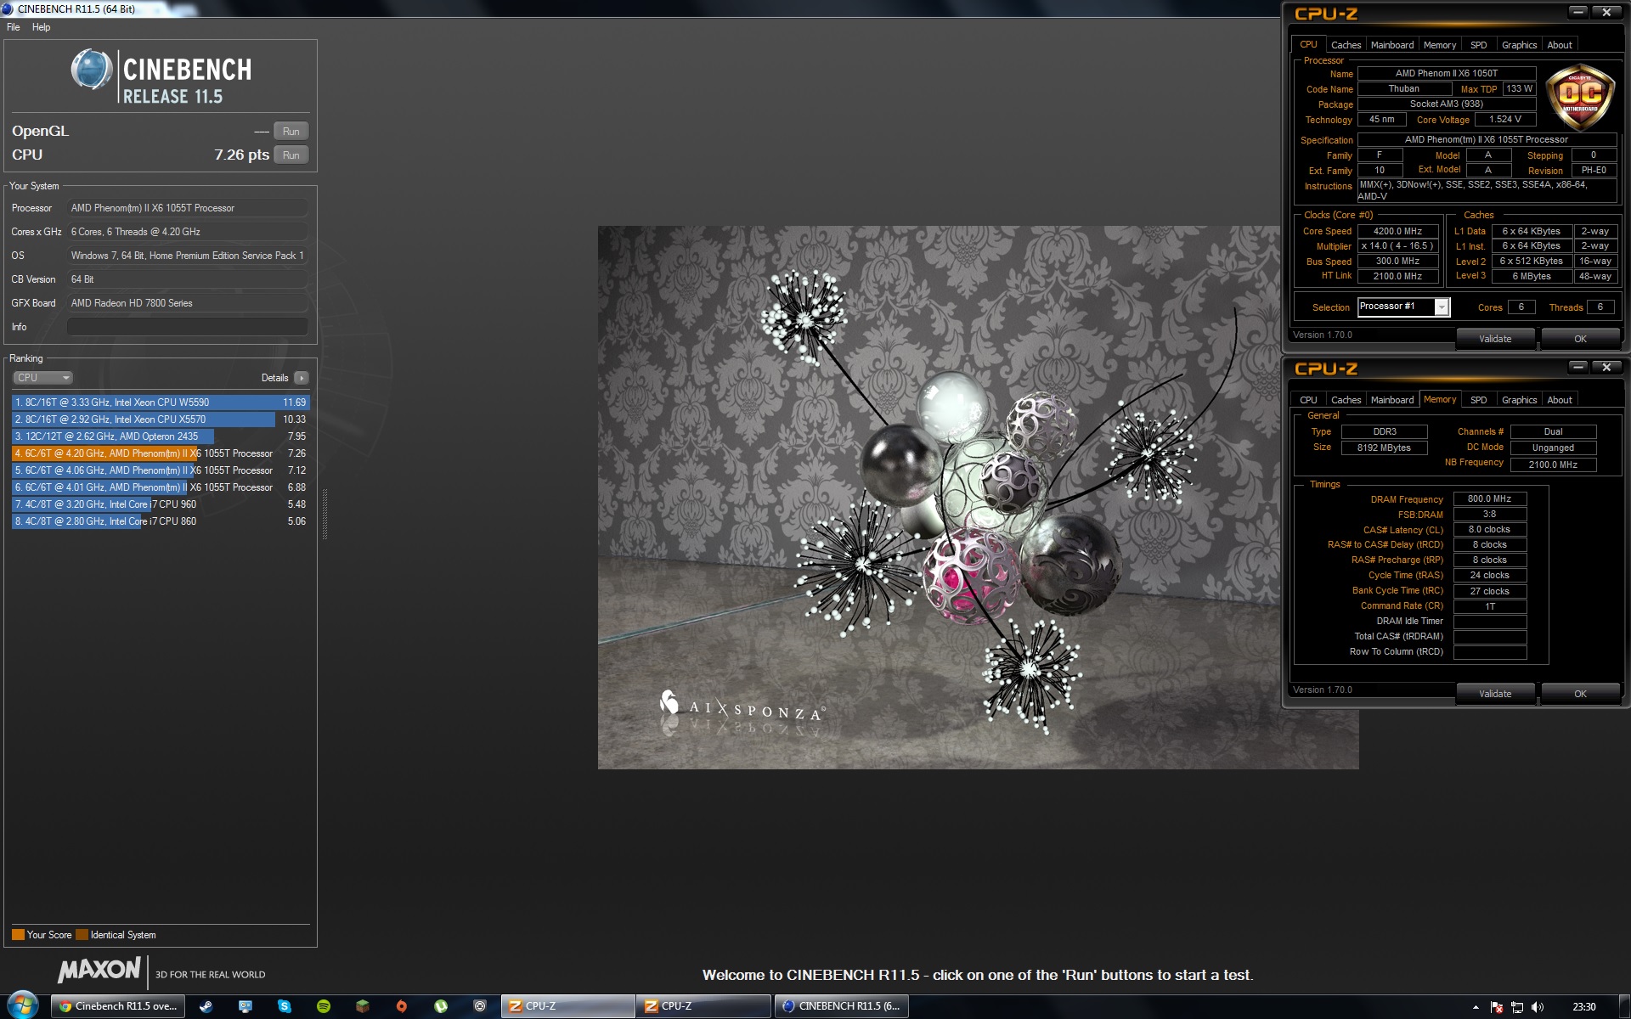The image size is (1631, 1019).
Task: Run the OpenGL benchmark
Action: [x=291, y=132]
